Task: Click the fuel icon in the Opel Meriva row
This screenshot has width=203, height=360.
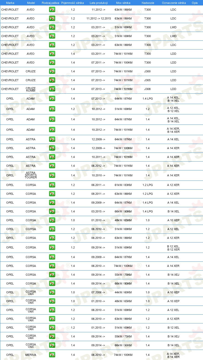Action: click(52, 355)
